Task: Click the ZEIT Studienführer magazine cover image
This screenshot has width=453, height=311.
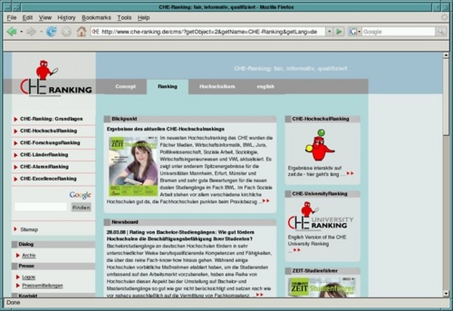Action: [x=133, y=166]
